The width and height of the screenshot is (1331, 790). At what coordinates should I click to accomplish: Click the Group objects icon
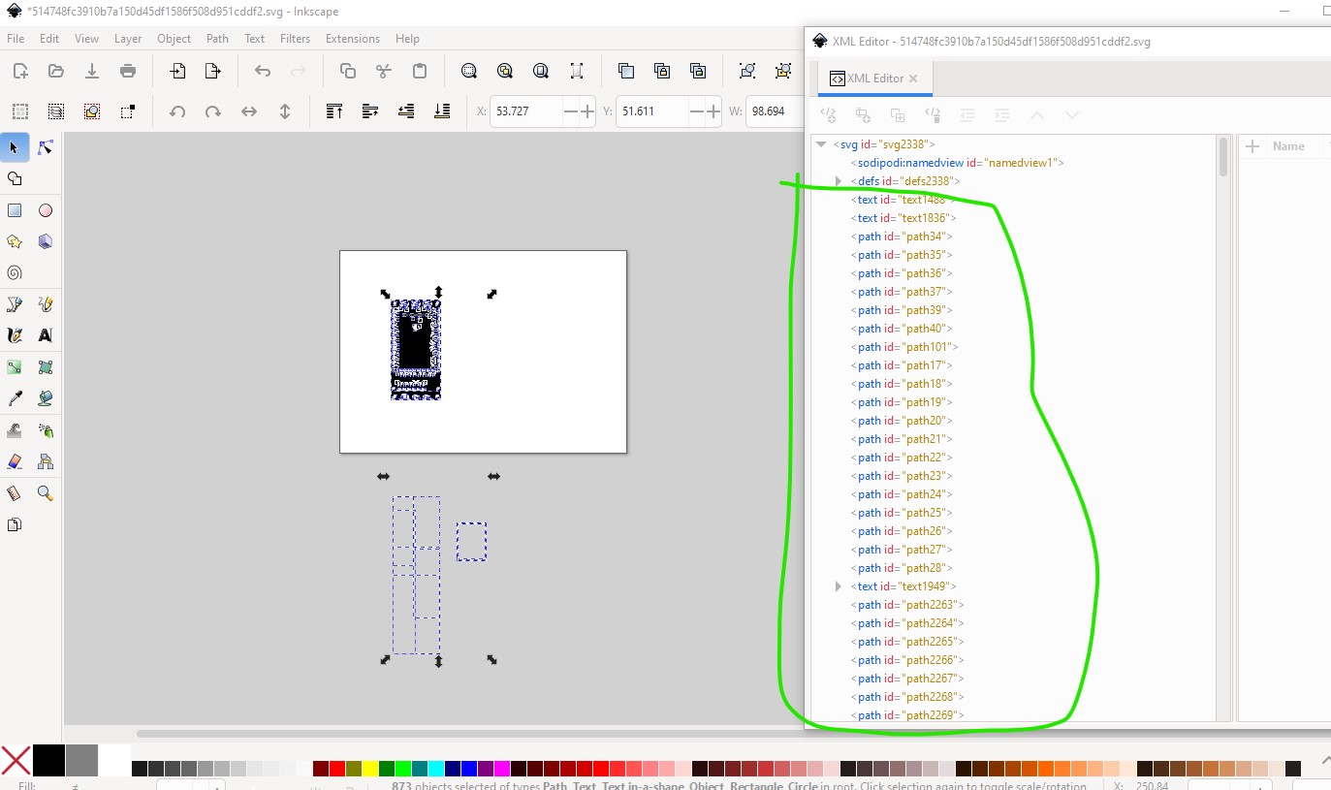click(747, 71)
